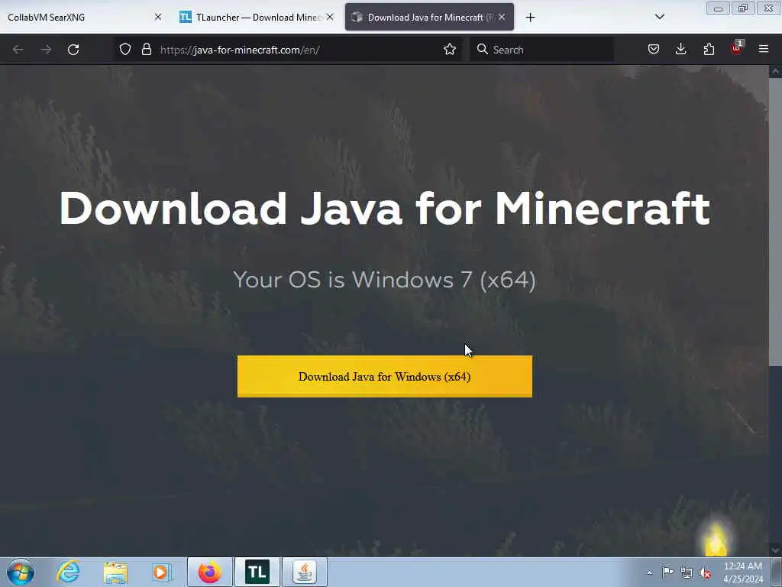Viewport: 782px width, 587px height.
Task: Close the TLauncher tab
Action: pyautogui.click(x=330, y=17)
